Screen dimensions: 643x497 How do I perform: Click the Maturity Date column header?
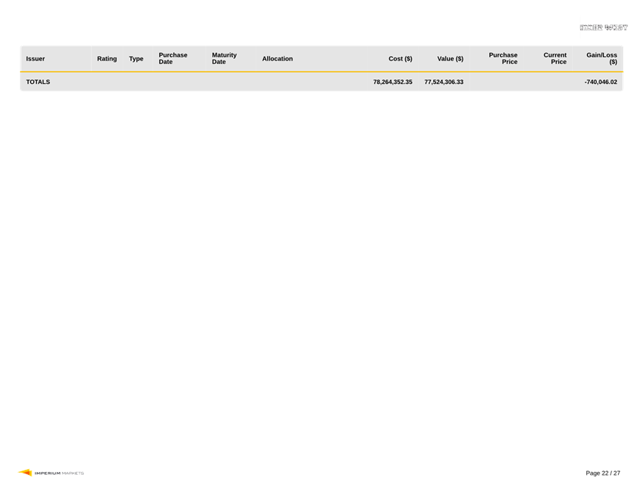pyautogui.click(x=224, y=59)
